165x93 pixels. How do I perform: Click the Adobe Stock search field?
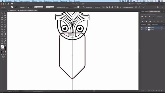point(155,4)
